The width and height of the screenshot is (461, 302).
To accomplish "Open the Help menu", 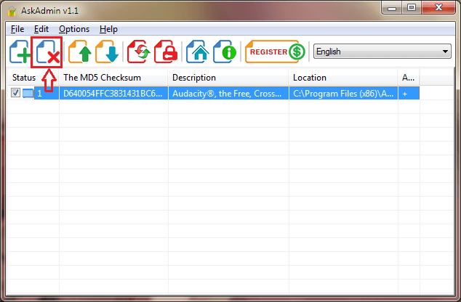I will coord(108,29).
